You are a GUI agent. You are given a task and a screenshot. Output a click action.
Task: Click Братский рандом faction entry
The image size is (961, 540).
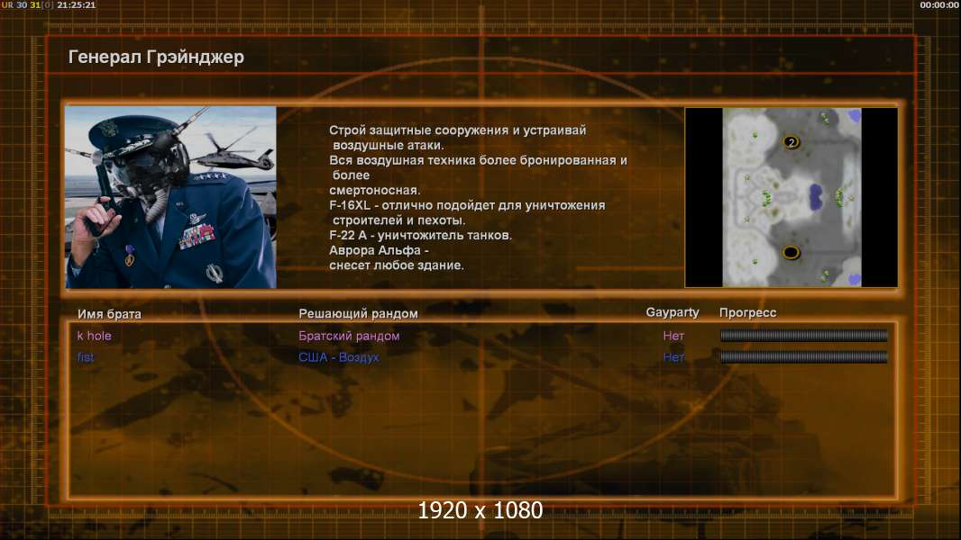tap(349, 336)
